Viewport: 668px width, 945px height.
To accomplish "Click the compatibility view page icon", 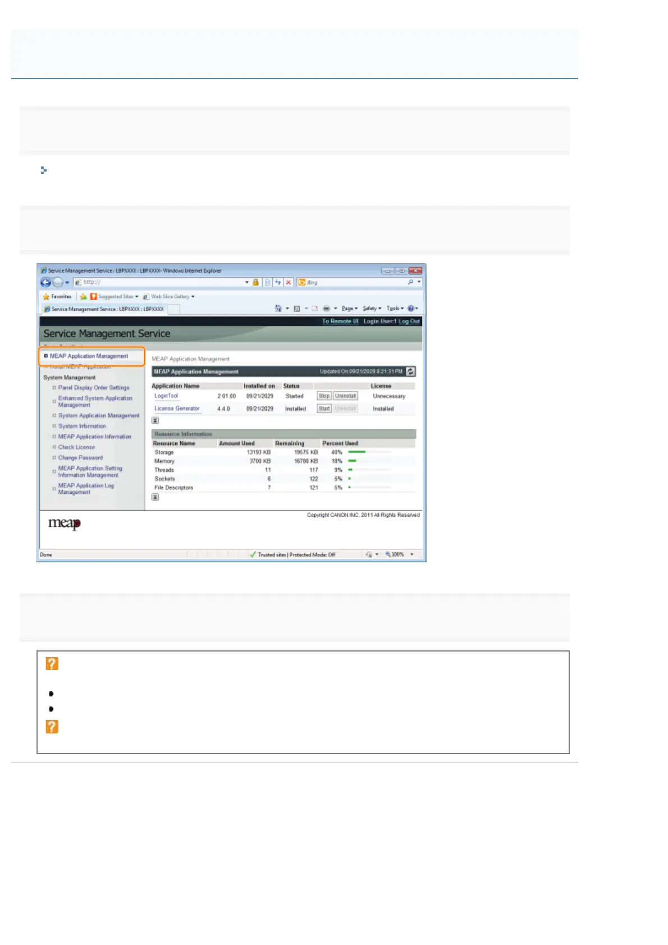I will (x=268, y=282).
